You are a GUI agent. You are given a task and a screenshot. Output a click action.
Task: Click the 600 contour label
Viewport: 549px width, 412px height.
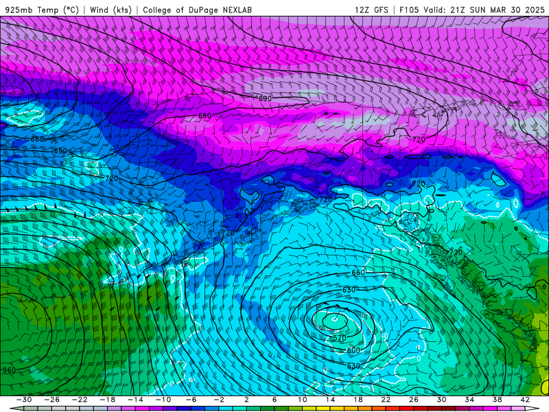click(353, 350)
